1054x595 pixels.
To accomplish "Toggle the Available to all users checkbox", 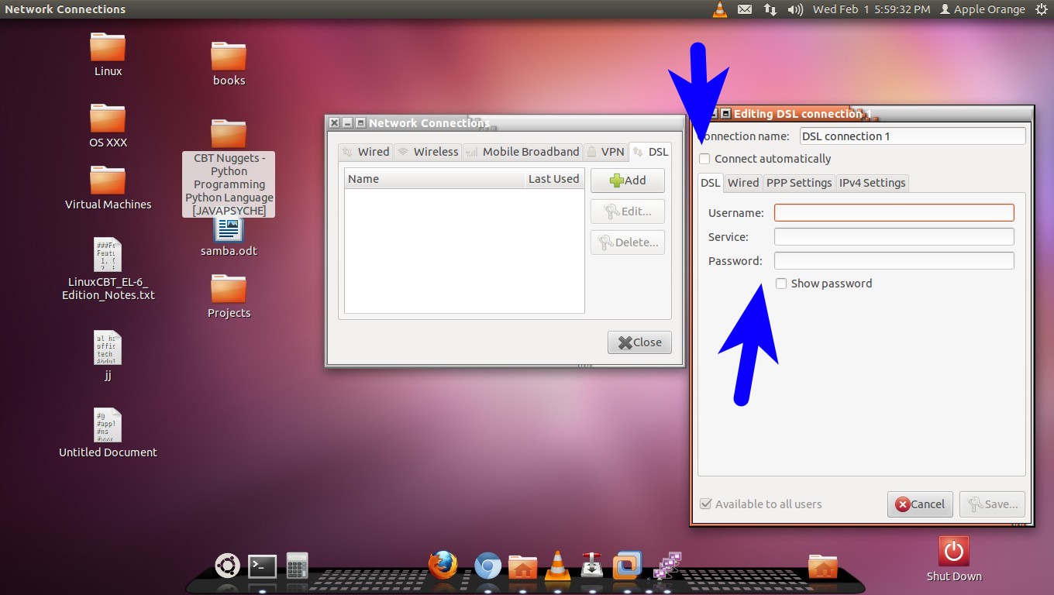I will coord(705,504).
